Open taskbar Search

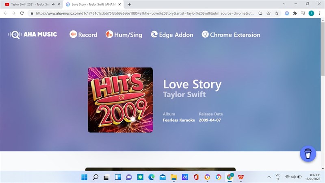[95, 177]
